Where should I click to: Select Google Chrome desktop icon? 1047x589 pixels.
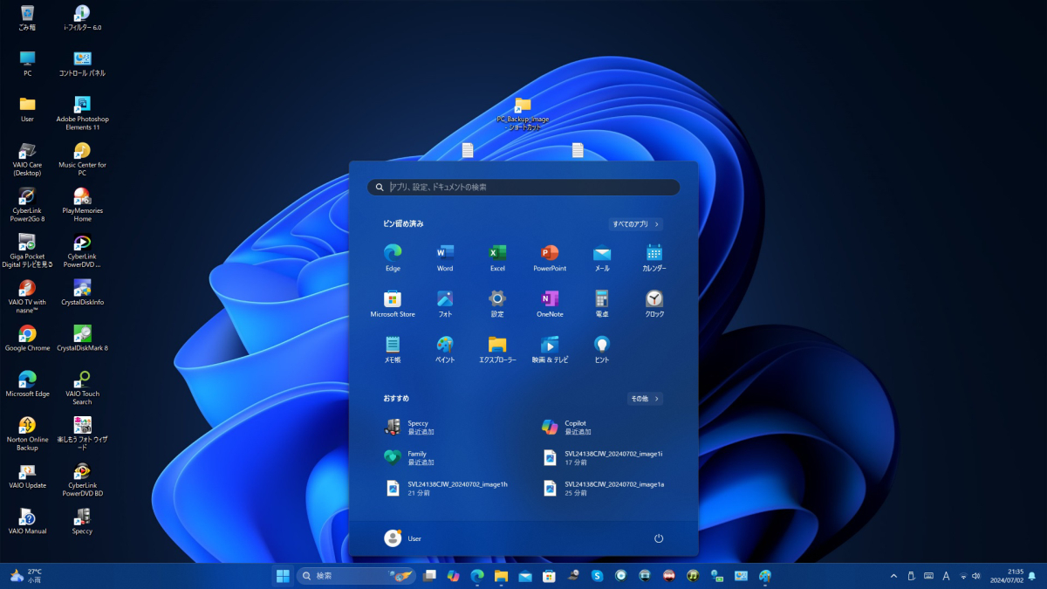[27, 336]
